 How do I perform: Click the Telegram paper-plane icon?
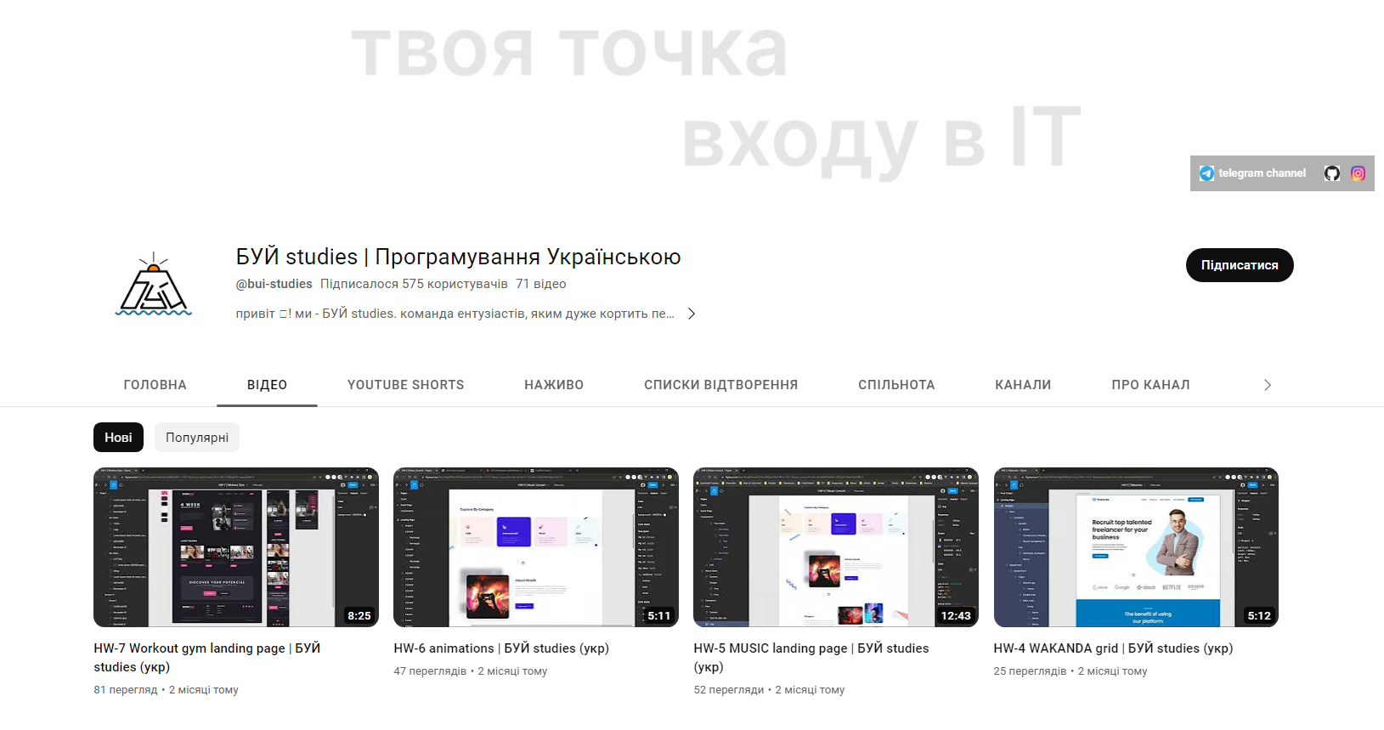(x=1206, y=173)
